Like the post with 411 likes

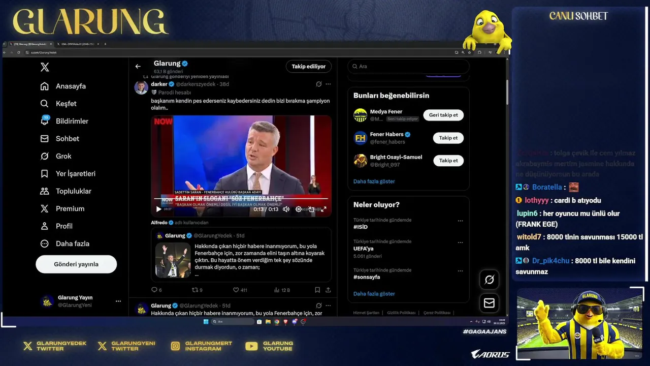click(x=240, y=290)
